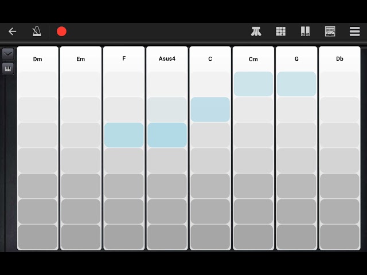Expand the chevron dropdown on left sidebar
Image resolution: width=367 pixels, height=275 pixels.
click(x=8, y=54)
